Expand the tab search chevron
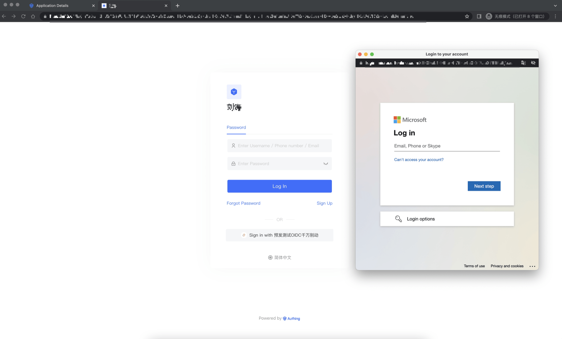Image resolution: width=562 pixels, height=339 pixels. tap(555, 6)
